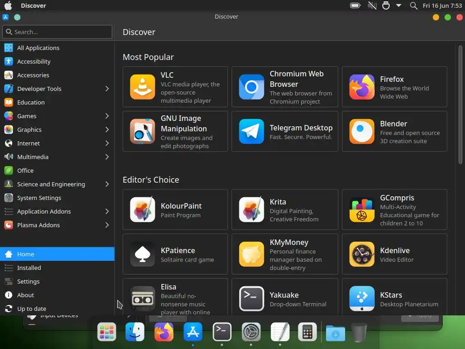The image size is (465, 349).
Task: Open the Spotlight search in menu bar
Action: coord(413,5)
